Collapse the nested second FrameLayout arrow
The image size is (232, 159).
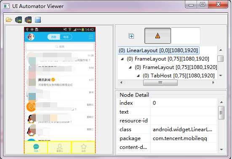(x=130, y=67)
